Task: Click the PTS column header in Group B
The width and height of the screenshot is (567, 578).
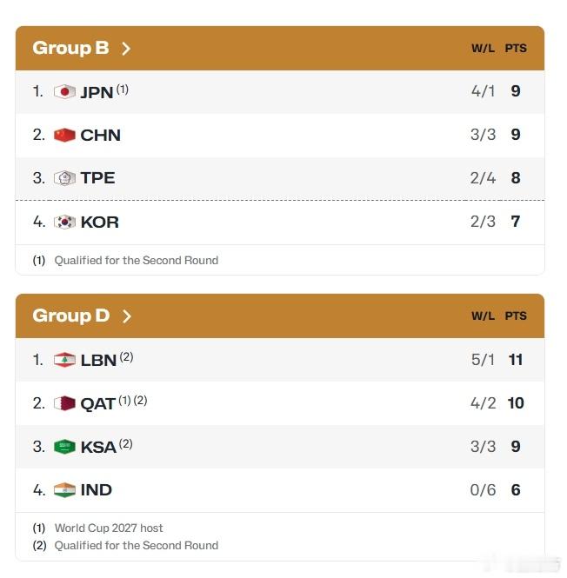Action: [x=516, y=49]
